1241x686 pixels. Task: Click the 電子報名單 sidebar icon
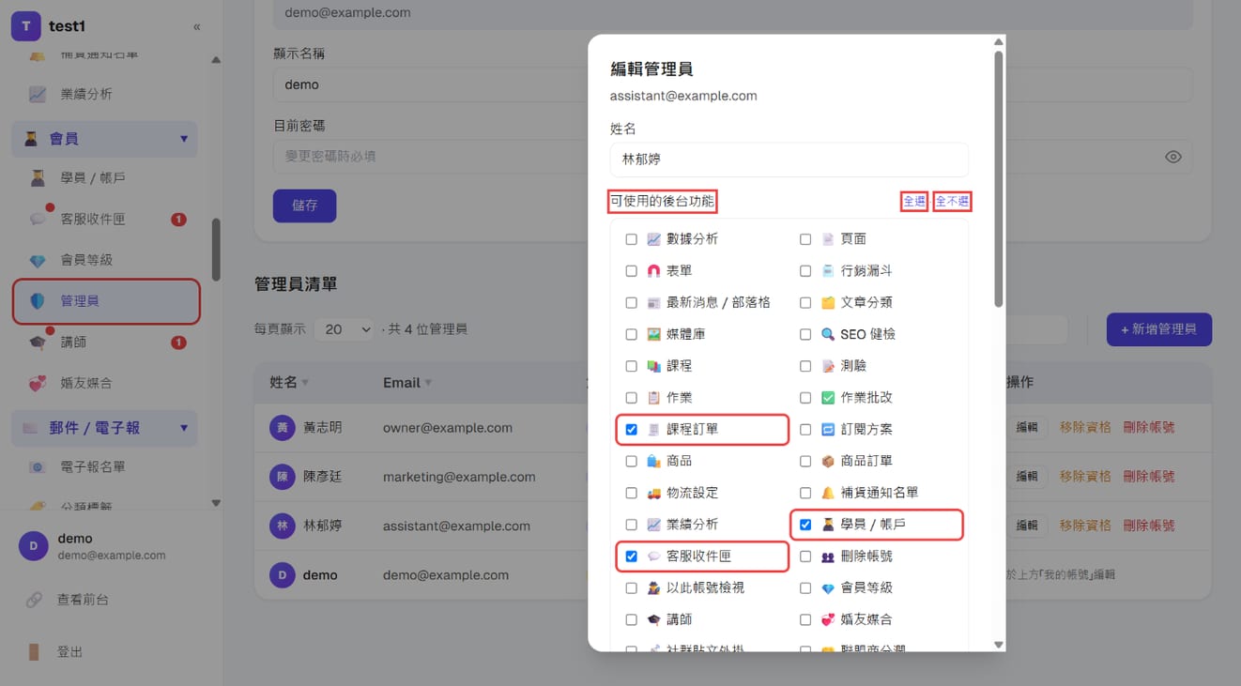click(x=38, y=466)
